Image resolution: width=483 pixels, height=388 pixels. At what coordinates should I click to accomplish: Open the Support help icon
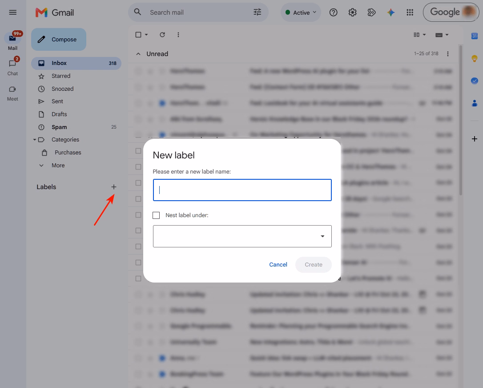tap(333, 12)
